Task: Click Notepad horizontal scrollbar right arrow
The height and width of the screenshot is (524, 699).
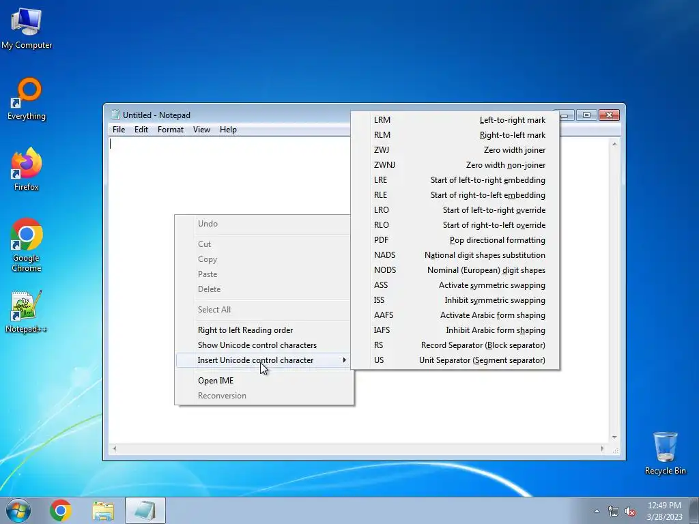Action: tap(602, 449)
